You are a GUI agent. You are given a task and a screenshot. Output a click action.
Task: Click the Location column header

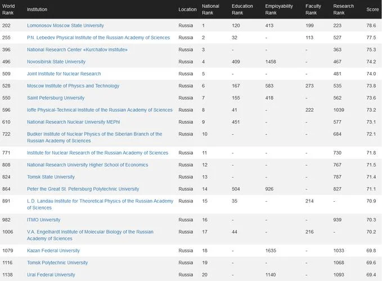187,10
